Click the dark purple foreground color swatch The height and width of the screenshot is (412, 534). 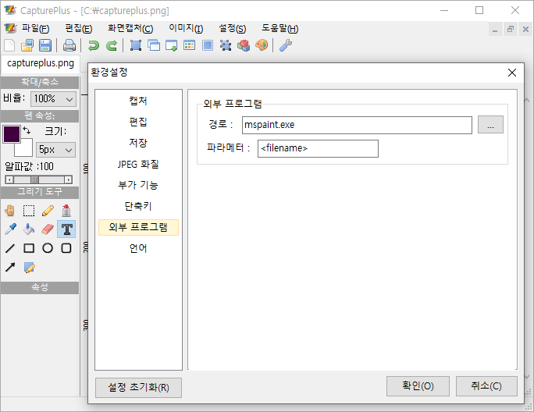point(11,134)
